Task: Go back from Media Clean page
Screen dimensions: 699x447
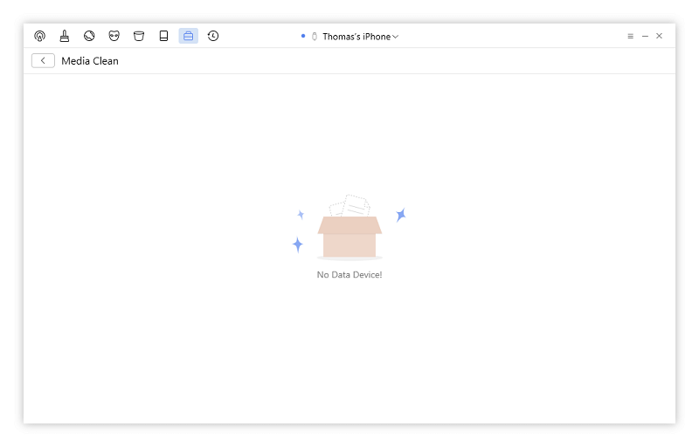Action: coord(43,60)
